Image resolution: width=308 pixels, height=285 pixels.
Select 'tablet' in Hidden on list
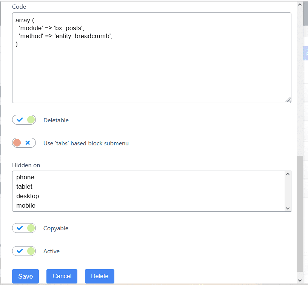click(25, 186)
